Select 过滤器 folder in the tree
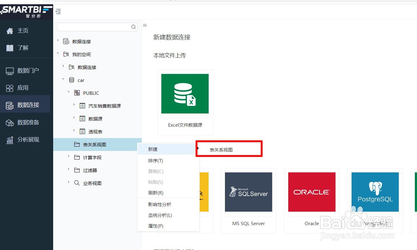 point(90,170)
